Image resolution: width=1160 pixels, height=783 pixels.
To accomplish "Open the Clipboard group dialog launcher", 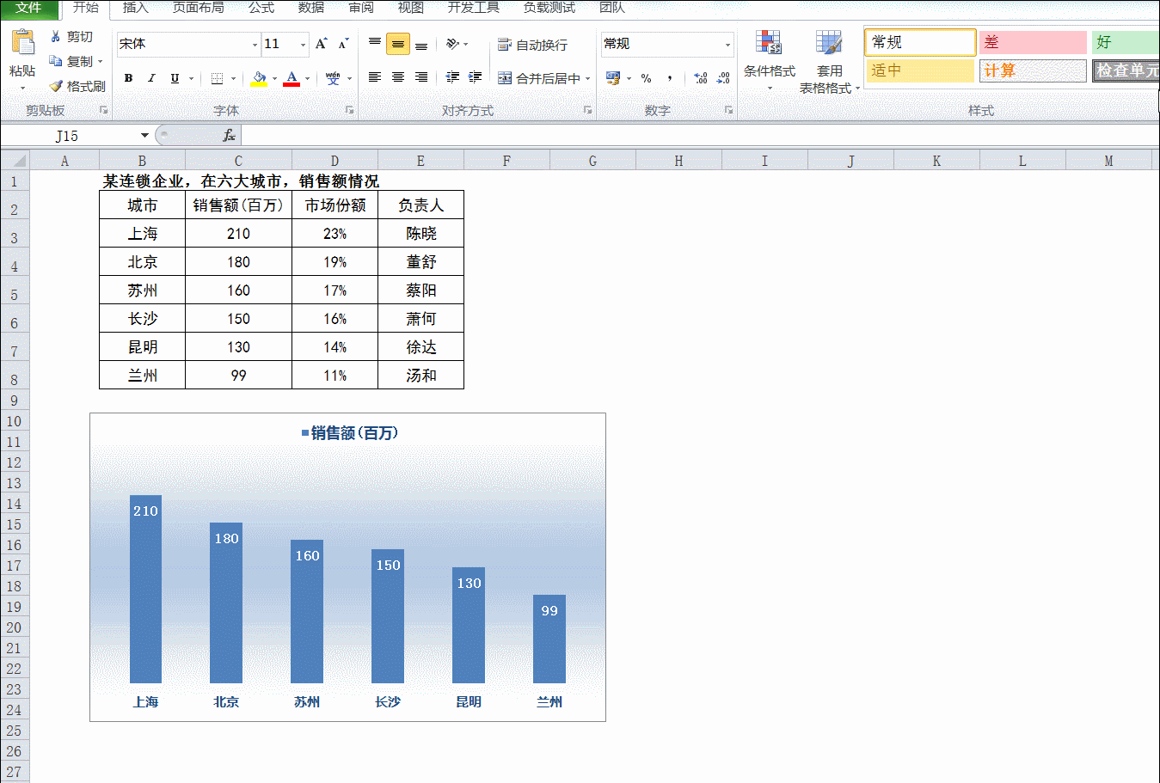I will pyautogui.click(x=103, y=110).
